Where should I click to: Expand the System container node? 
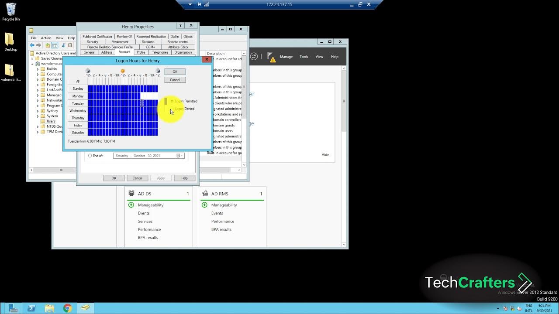(x=38, y=116)
